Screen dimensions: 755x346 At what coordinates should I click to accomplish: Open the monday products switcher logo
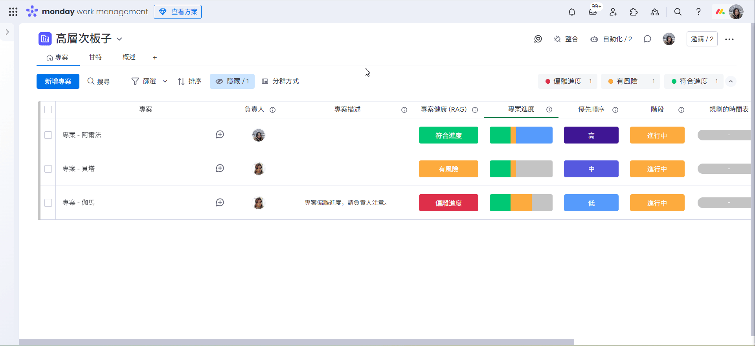[720, 12]
